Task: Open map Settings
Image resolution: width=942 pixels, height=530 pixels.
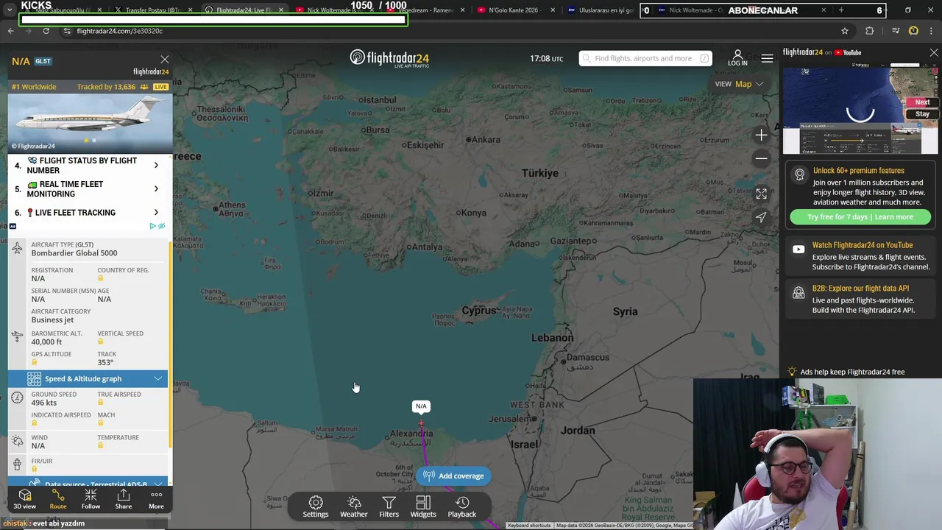Action: click(316, 506)
